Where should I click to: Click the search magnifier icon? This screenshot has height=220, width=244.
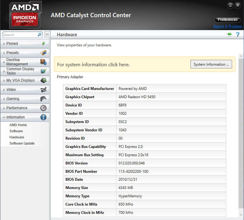pos(39,35)
